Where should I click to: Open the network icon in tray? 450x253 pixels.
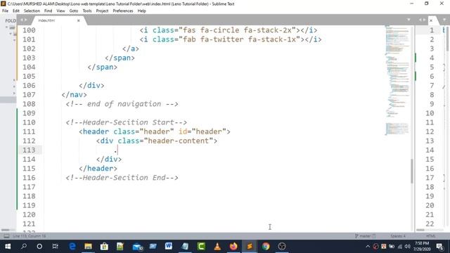400,247
